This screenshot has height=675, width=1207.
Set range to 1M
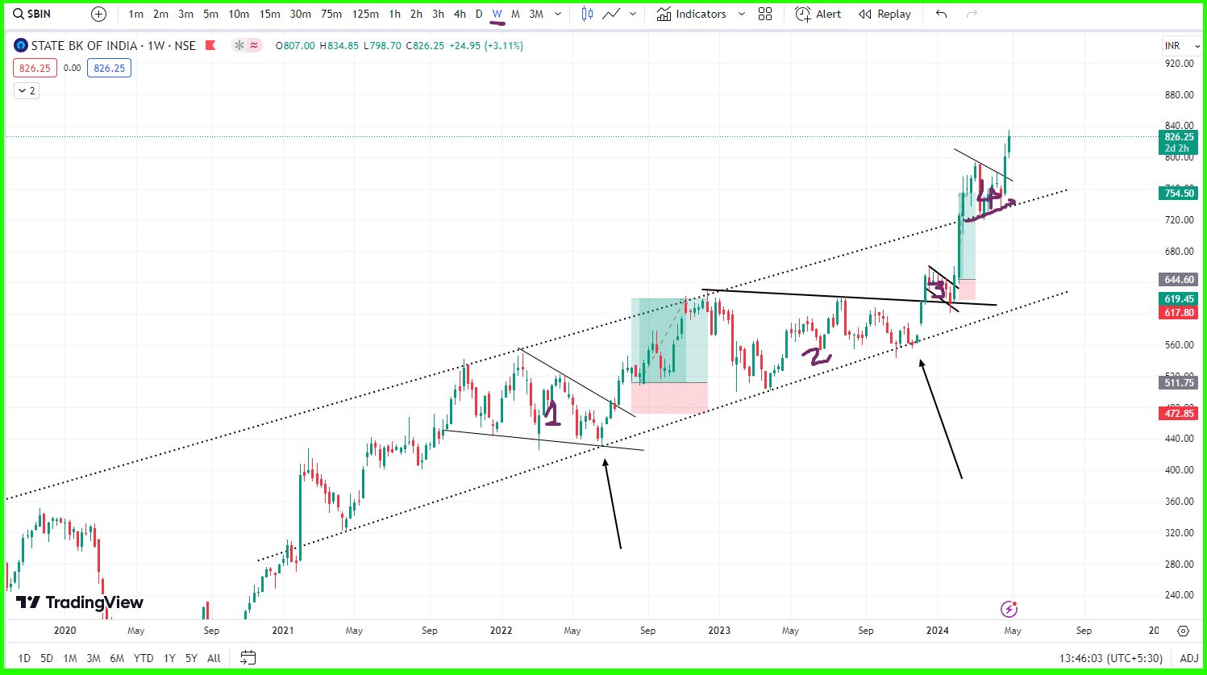(70, 658)
